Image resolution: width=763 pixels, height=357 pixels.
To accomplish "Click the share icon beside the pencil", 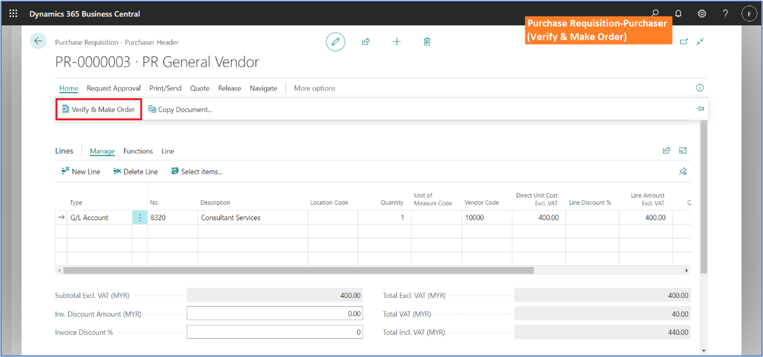I will coord(365,41).
